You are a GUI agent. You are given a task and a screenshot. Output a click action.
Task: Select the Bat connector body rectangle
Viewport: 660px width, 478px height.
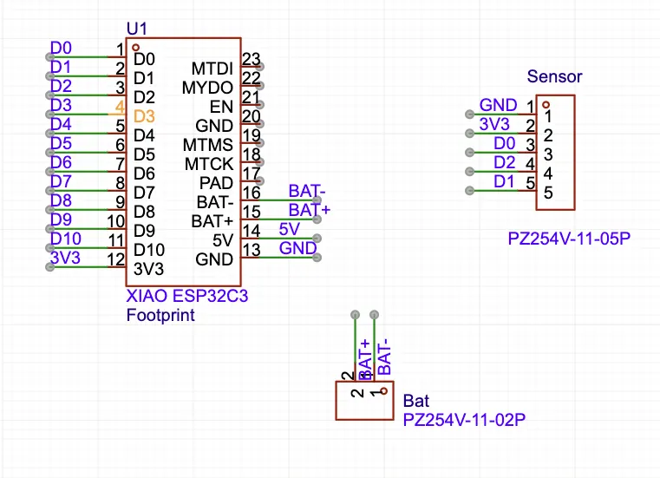pos(365,401)
